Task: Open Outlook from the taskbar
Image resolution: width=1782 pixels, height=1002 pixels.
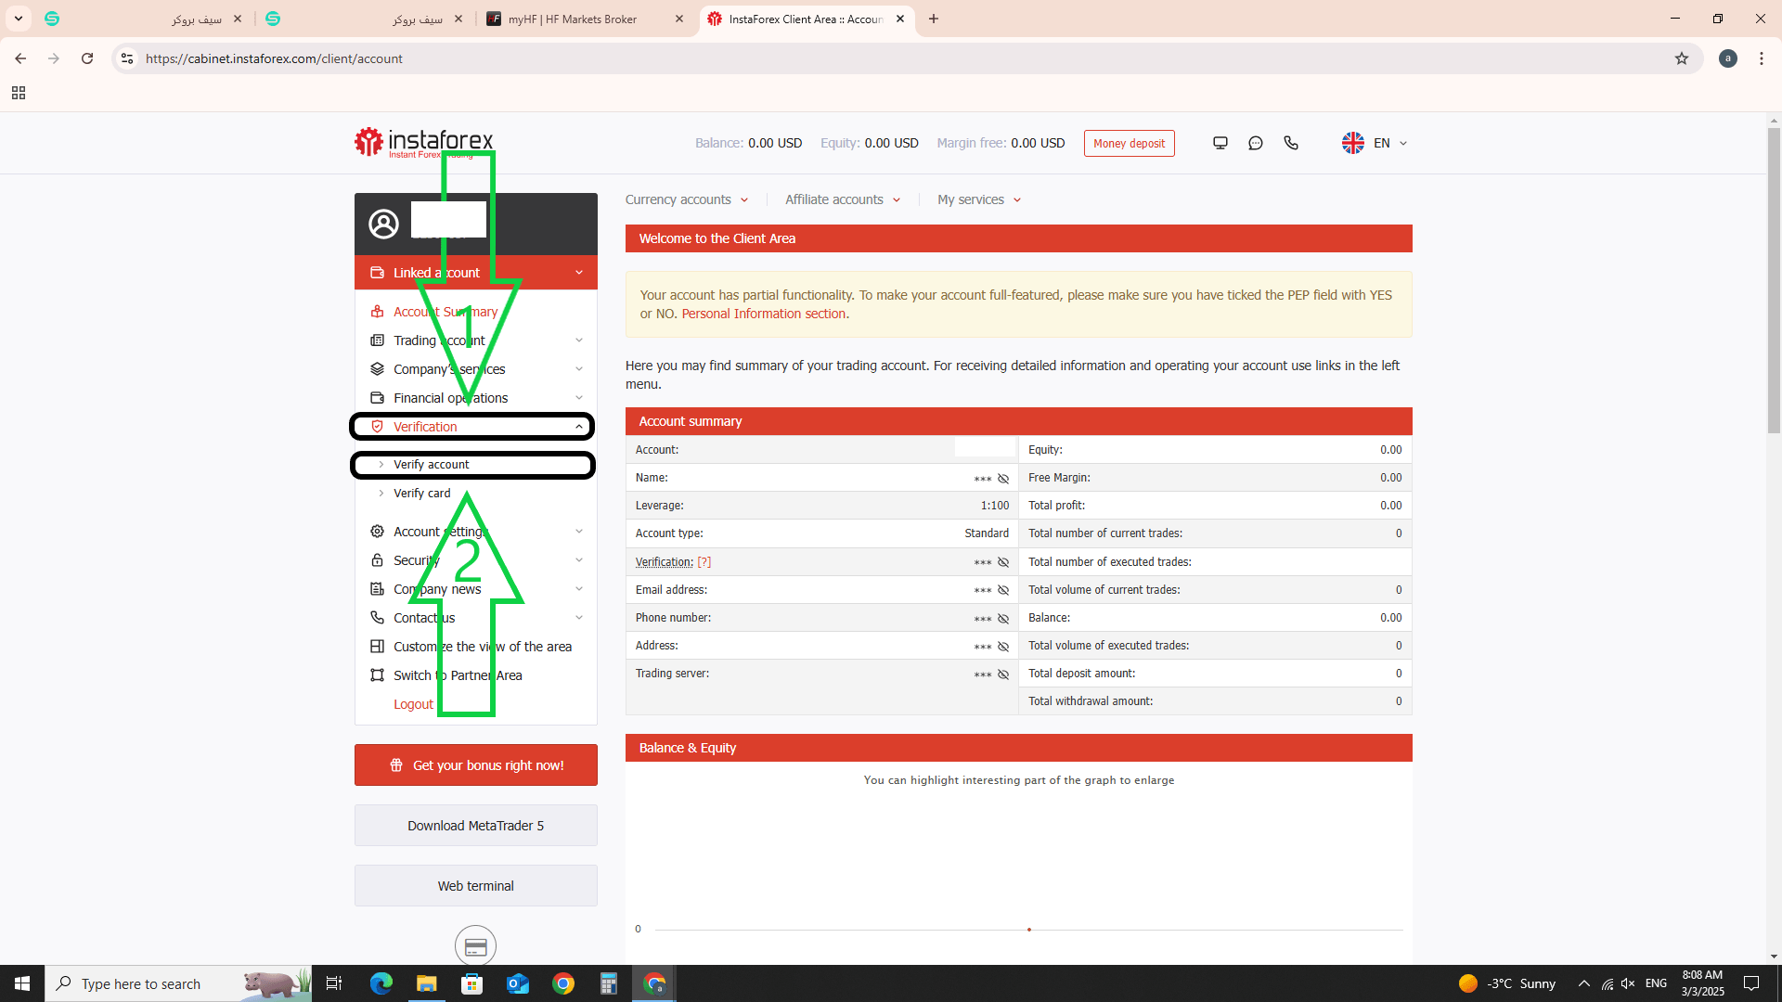Action: (518, 983)
